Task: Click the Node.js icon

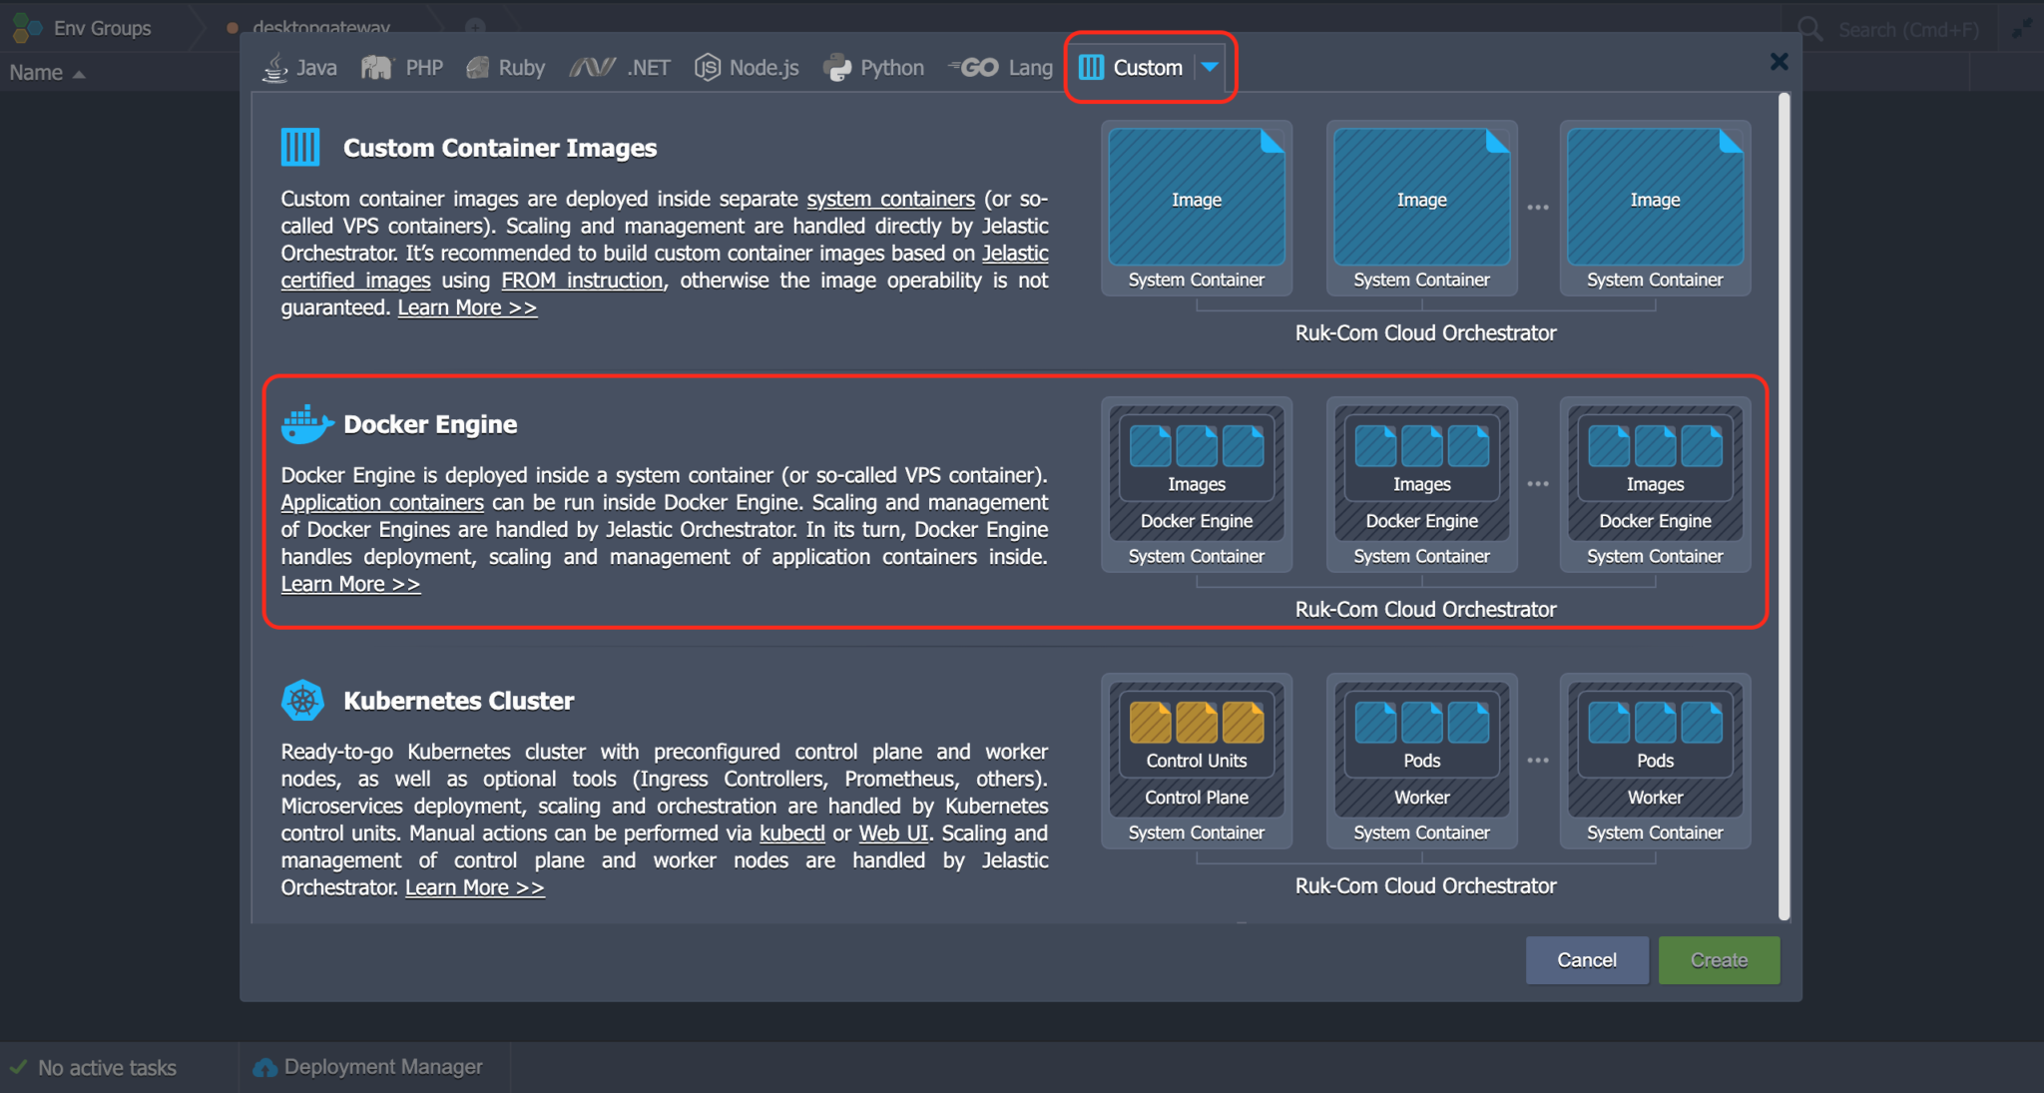Action: tap(708, 67)
